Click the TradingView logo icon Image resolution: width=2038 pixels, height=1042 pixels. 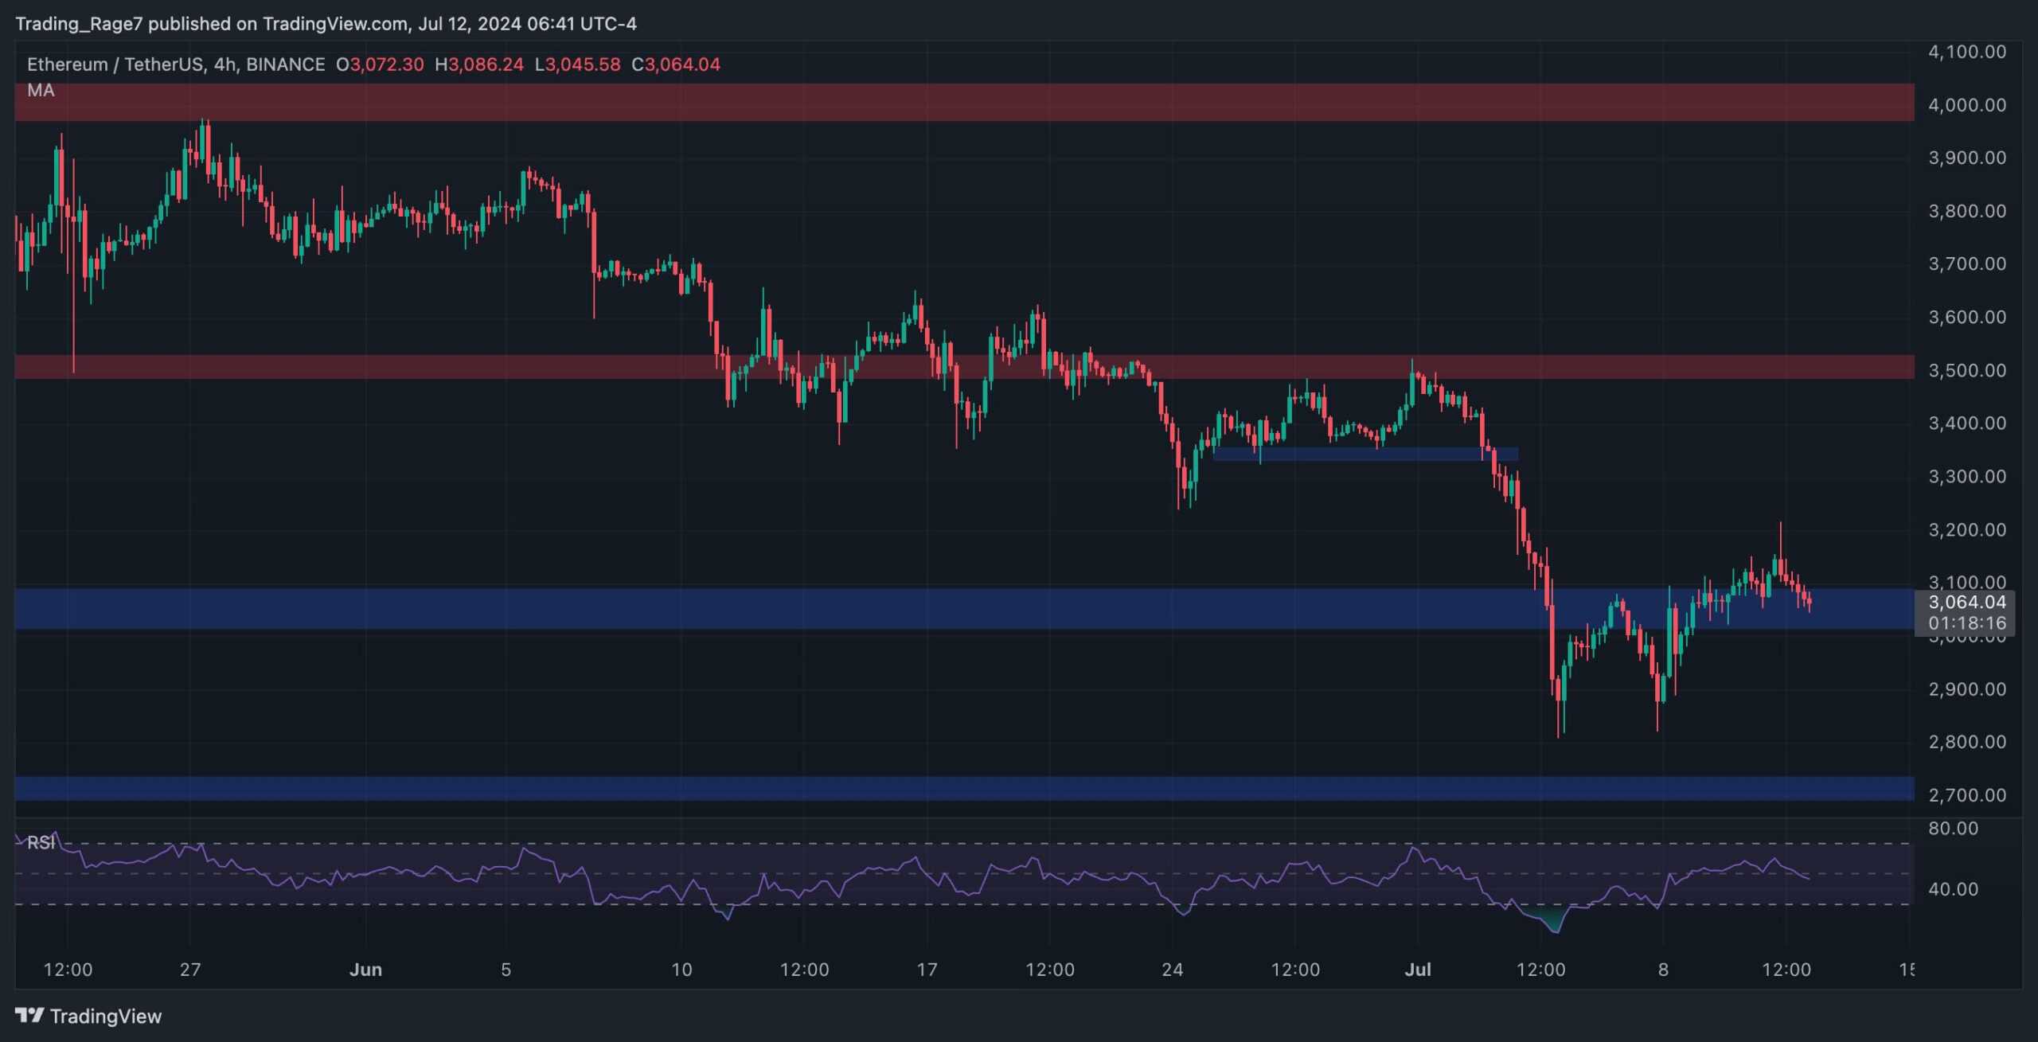click(30, 1015)
